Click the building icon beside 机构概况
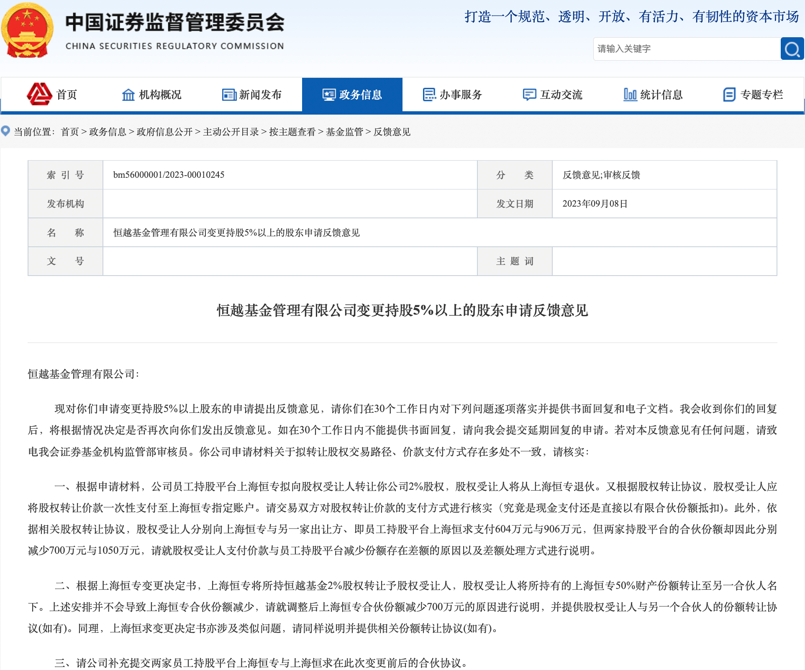Image resolution: width=805 pixels, height=670 pixels. [x=128, y=95]
